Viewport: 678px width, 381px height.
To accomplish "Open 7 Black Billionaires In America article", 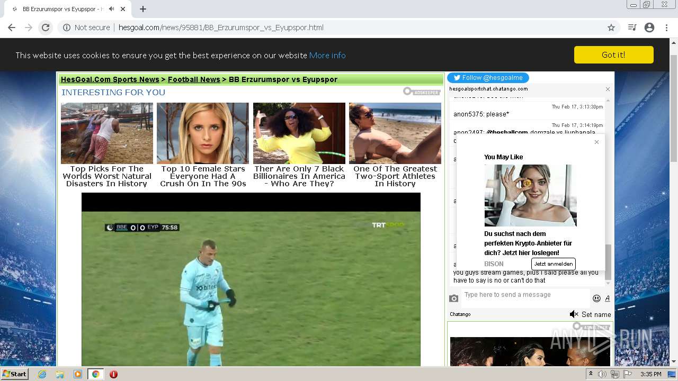I will pos(299,176).
